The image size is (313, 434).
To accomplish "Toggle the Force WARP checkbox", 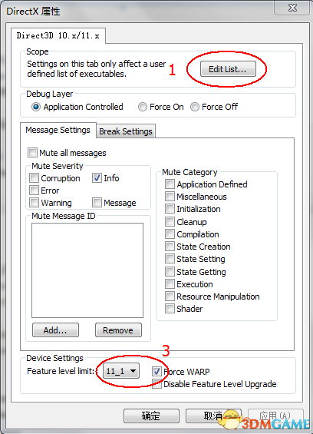I will (x=156, y=372).
